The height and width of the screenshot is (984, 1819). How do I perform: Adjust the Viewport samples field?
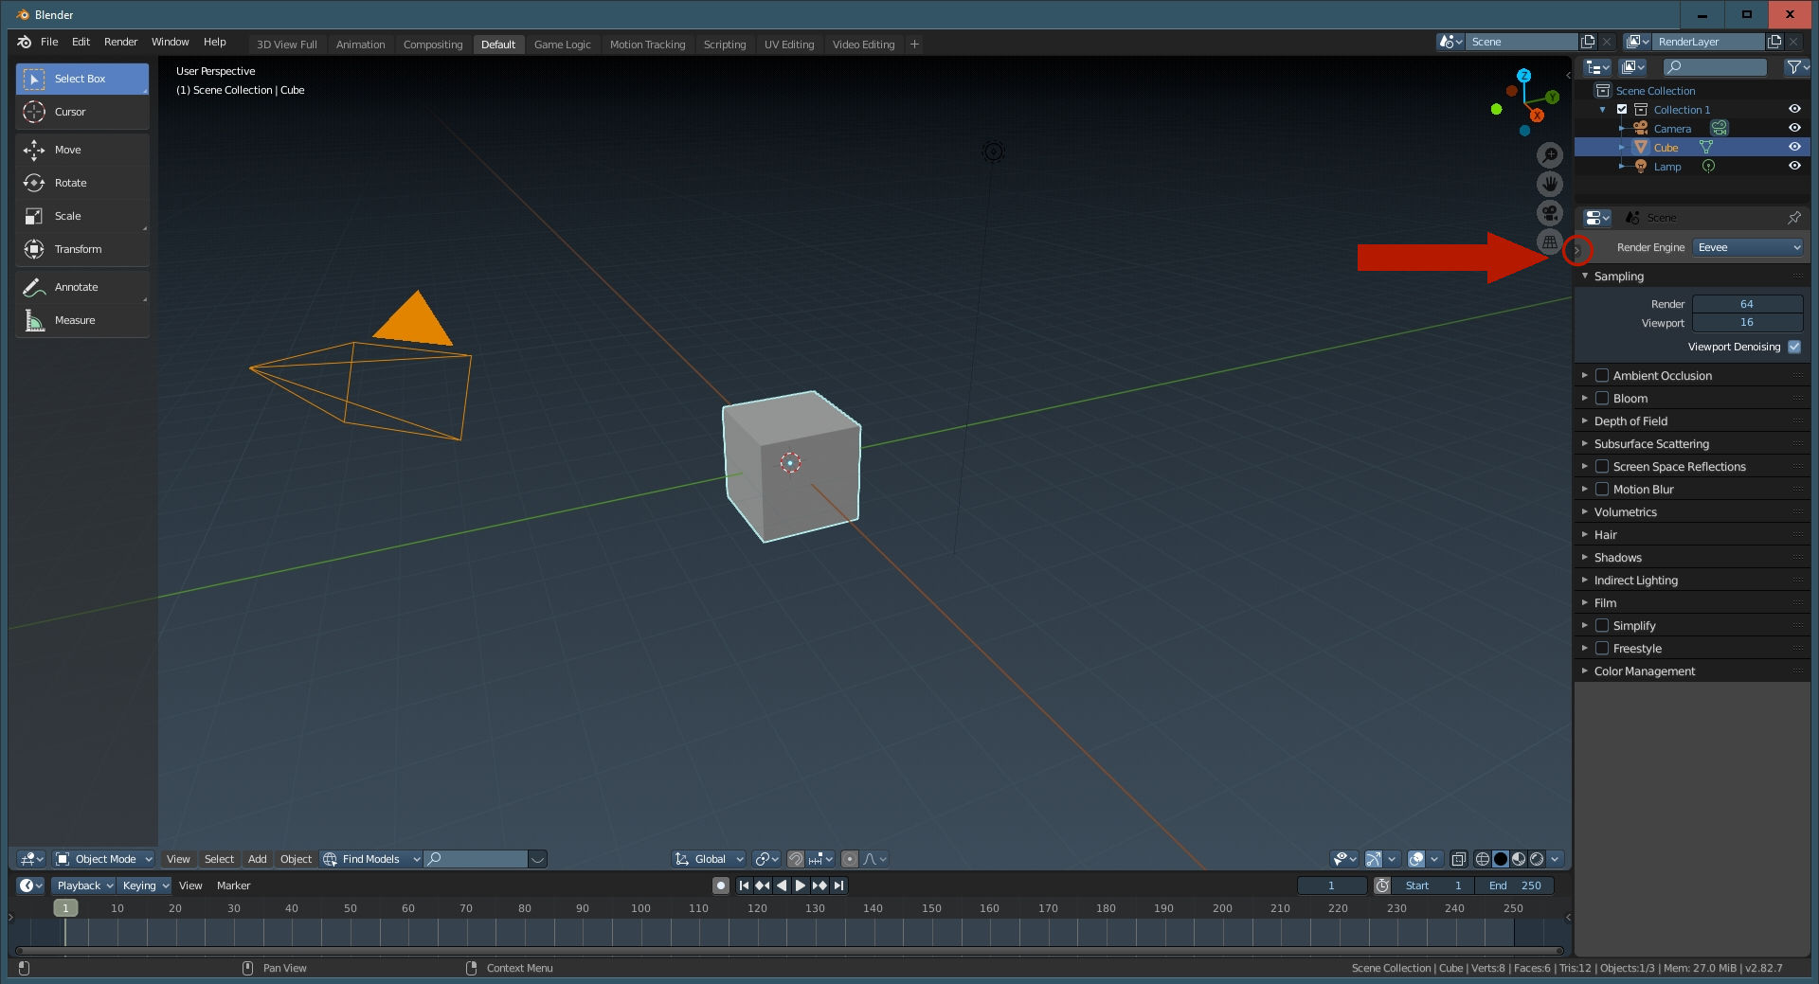(1747, 322)
